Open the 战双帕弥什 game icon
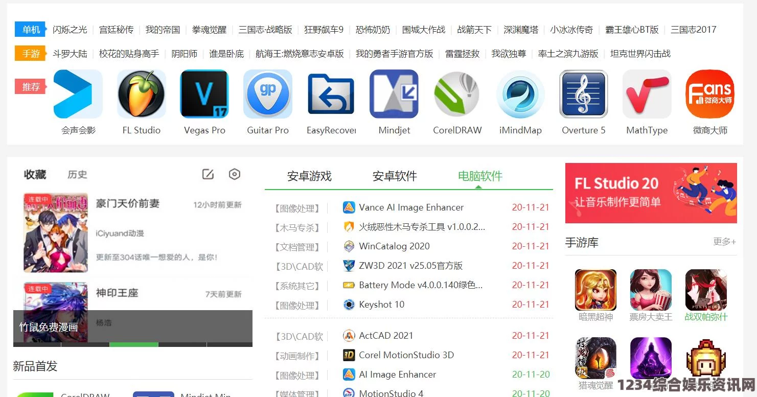Viewport: 757px width, 397px height. click(706, 290)
